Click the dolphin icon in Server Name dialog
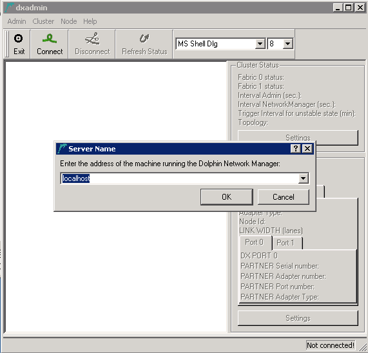Viewport: 368px width, 353px height. (63, 149)
